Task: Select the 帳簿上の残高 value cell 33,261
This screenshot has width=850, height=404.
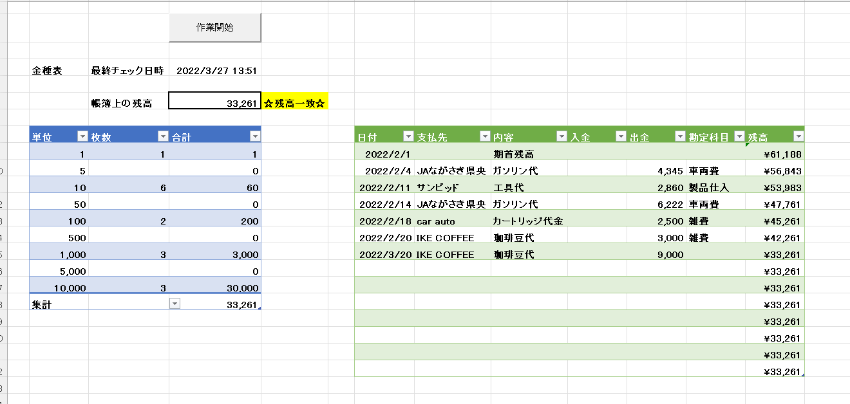Action: (214, 103)
